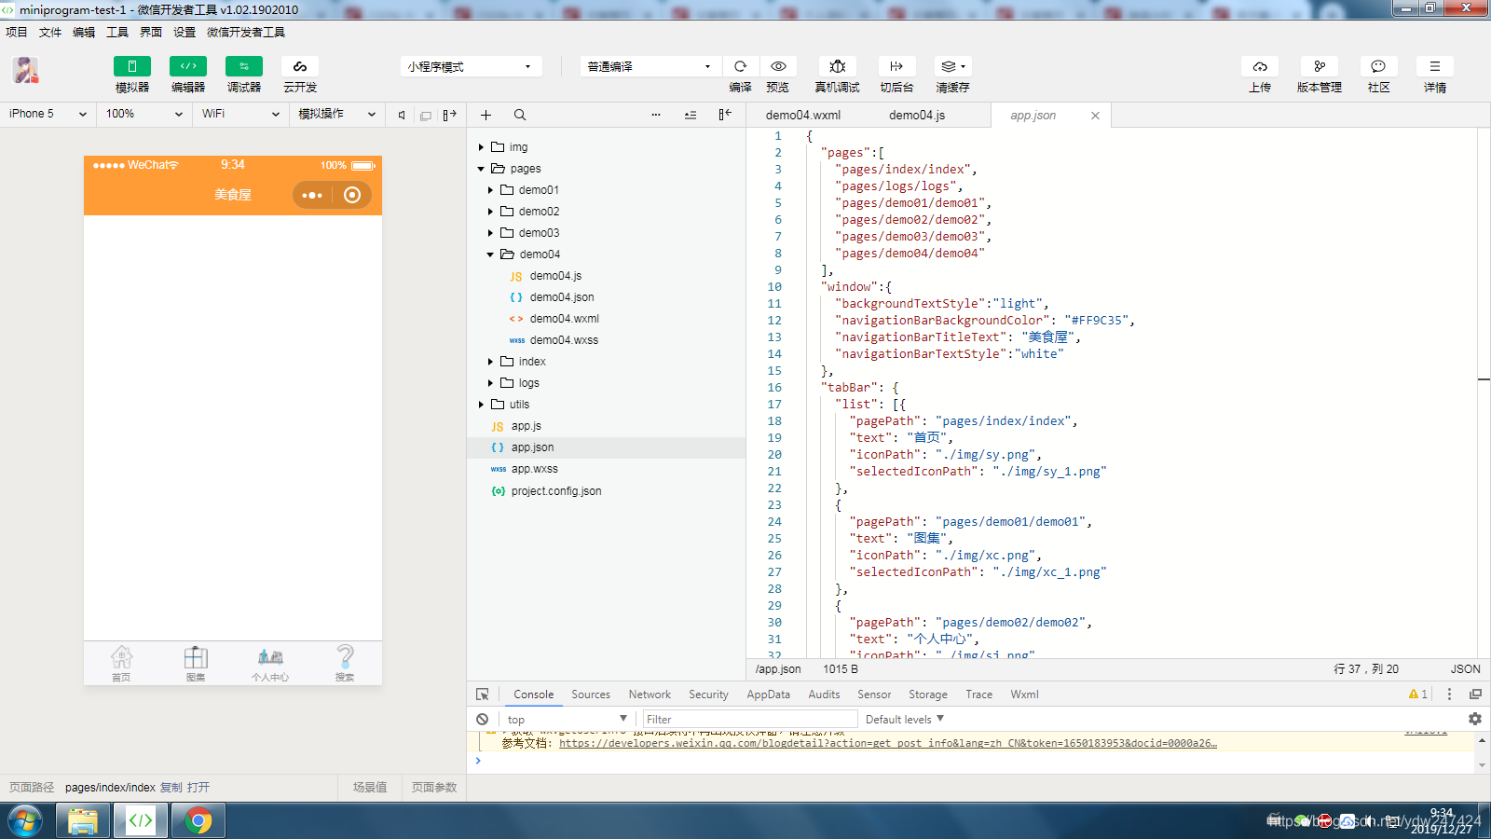Open app.wxss file in tree

534,469
